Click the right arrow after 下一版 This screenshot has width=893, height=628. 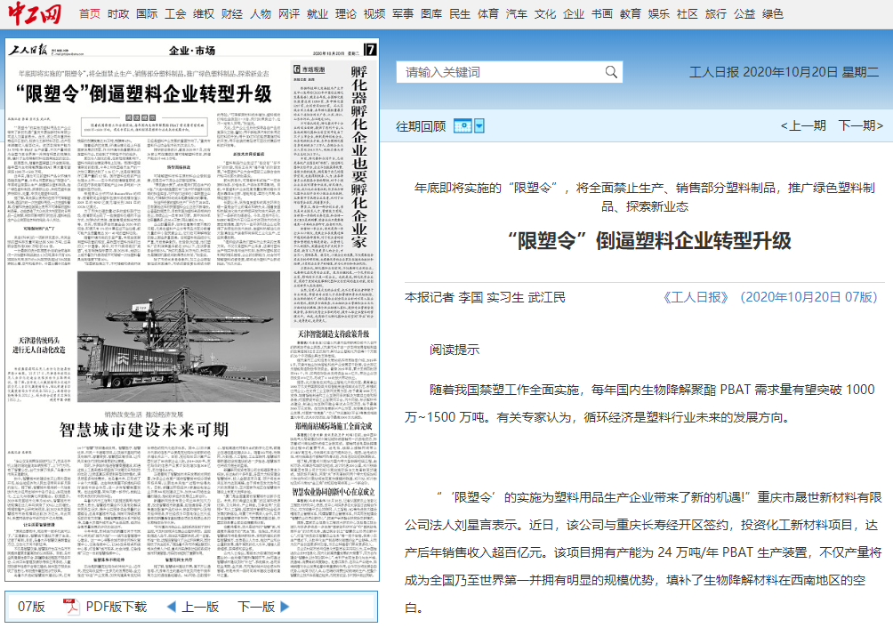pyautogui.click(x=285, y=607)
